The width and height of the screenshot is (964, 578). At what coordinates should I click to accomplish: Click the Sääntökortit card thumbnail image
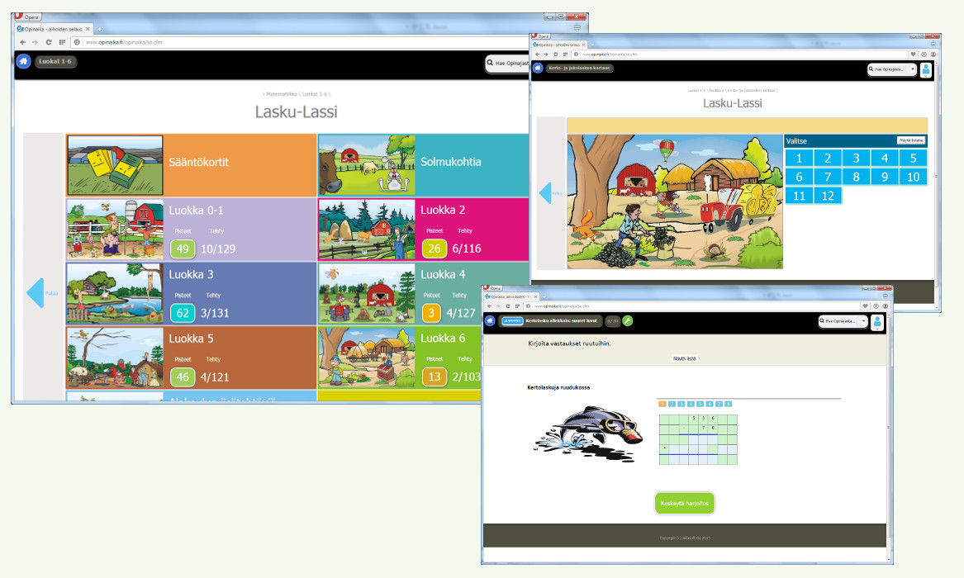(x=115, y=165)
